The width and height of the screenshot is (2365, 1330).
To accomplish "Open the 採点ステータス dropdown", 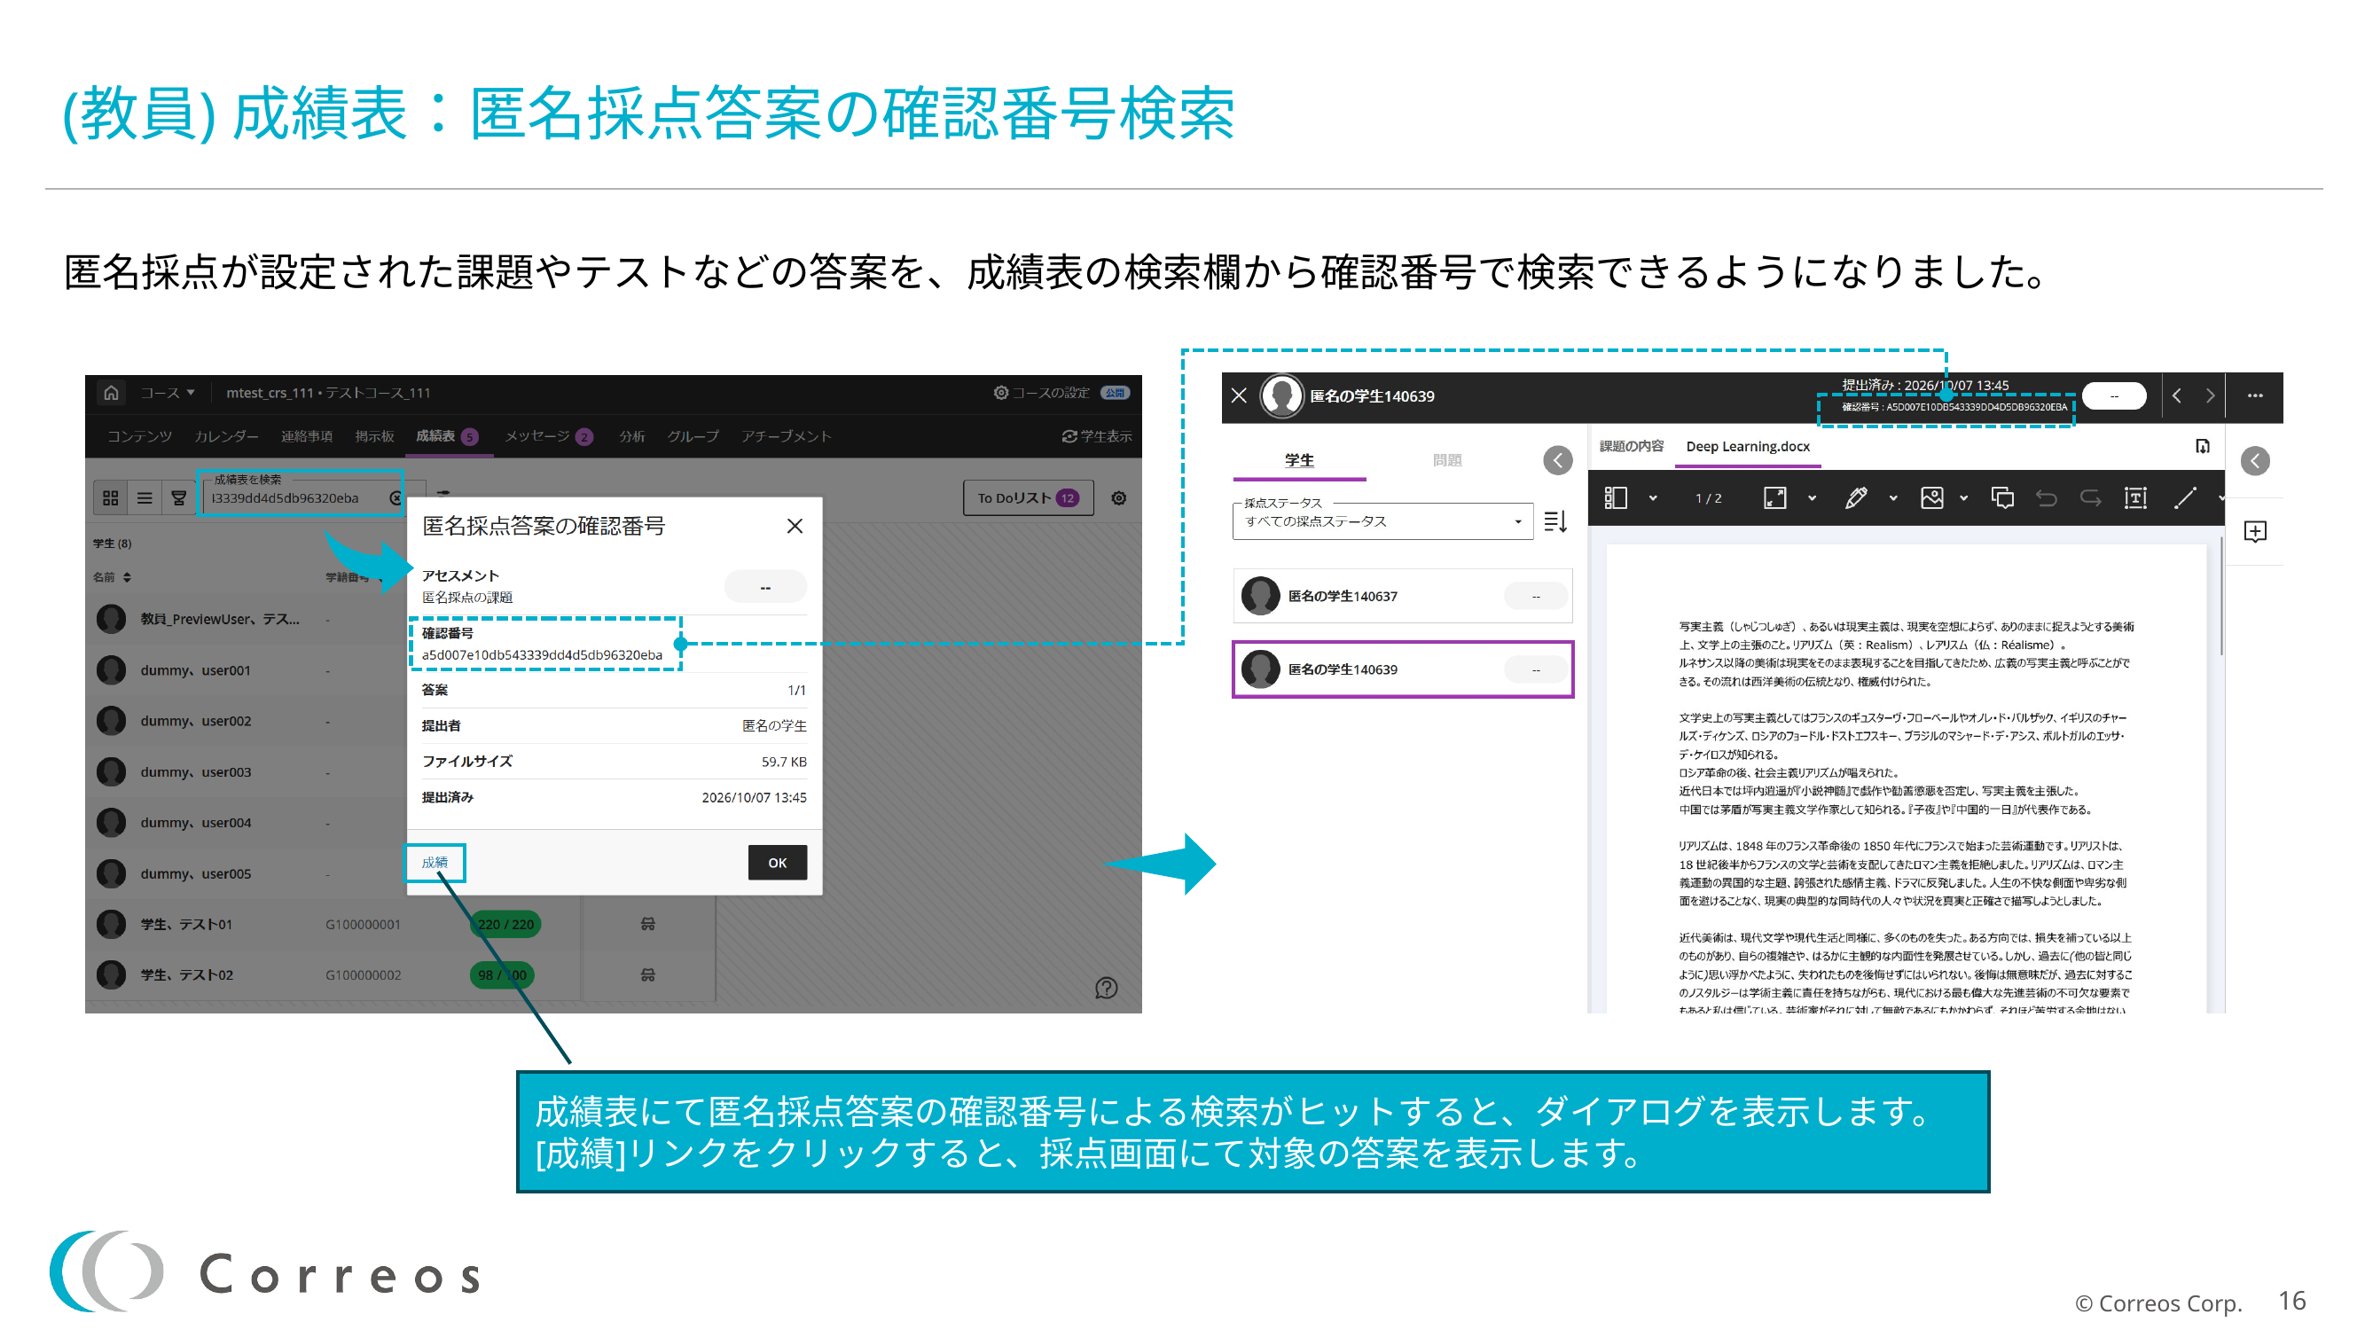I will 1382,520.
